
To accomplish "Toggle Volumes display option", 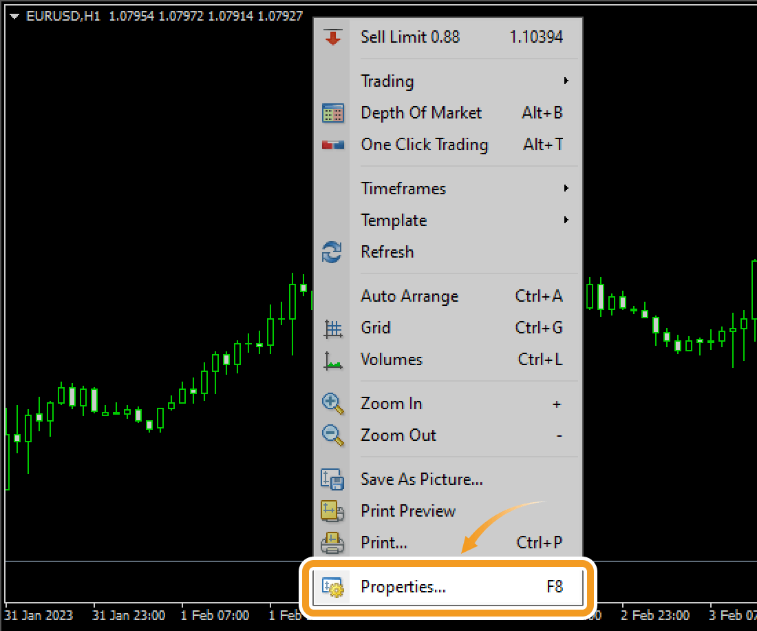I will pyautogui.click(x=448, y=359).
